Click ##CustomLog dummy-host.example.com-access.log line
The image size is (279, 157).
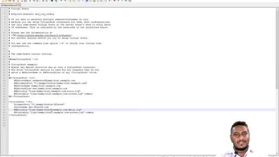53,94
